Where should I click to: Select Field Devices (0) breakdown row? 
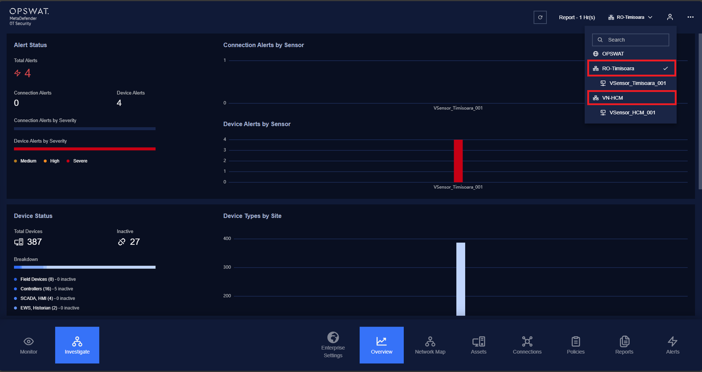point(45,280)
